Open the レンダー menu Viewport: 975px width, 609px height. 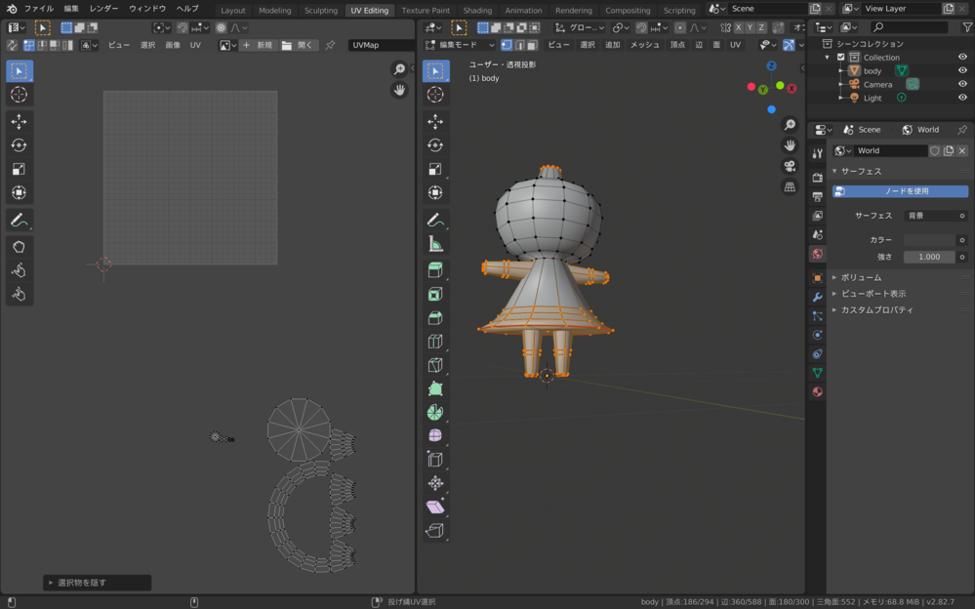pyautogui.click(x=103, y=9)
